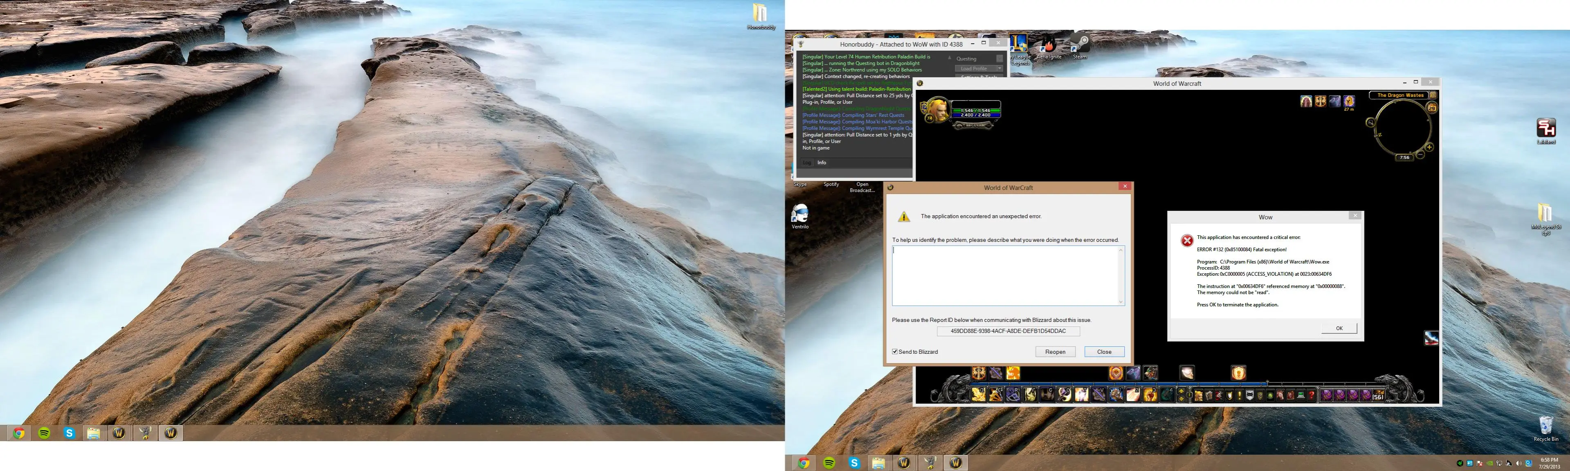Viewport: 1570px width, 471px height.
Task: Click the Close button in error reporter
Action: click(x=1104, y=352)
